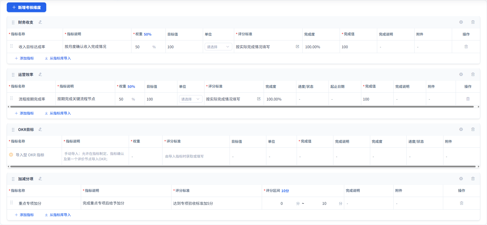487x225 pixels.
Task: Grab drag handle of 运营效率 section
Action: pos(13,75)
